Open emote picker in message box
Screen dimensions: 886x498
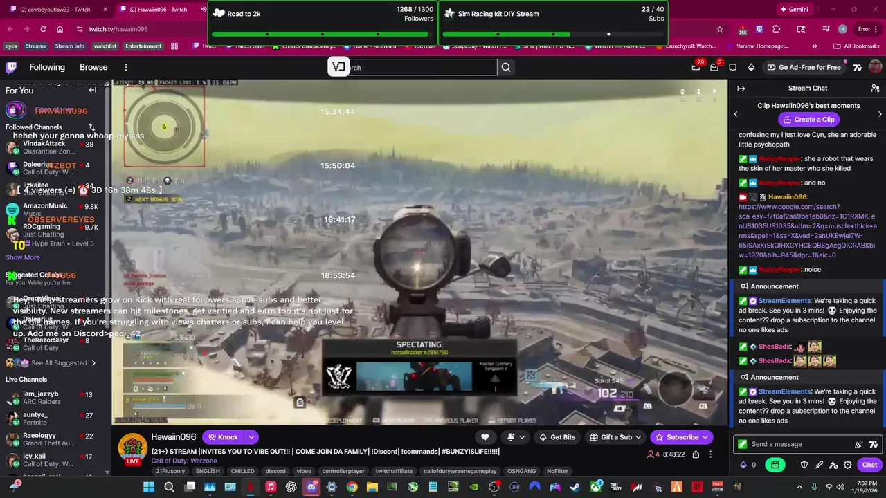click(859, 445)
